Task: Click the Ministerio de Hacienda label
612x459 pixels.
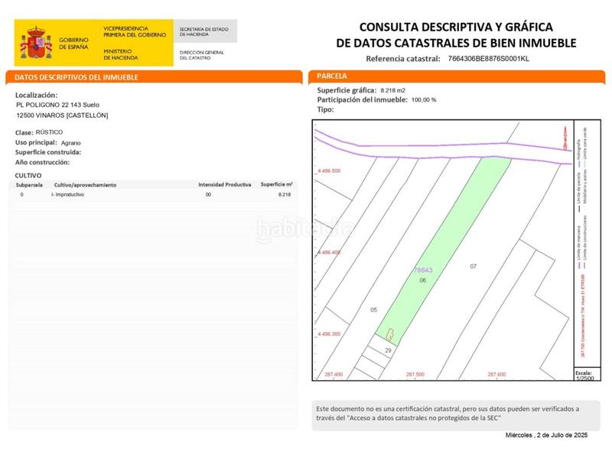Action: click(x=122, y=52)
